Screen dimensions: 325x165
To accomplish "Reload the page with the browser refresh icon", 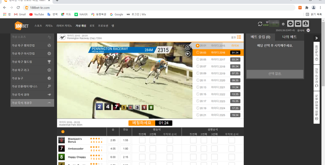I will (18, 8).
